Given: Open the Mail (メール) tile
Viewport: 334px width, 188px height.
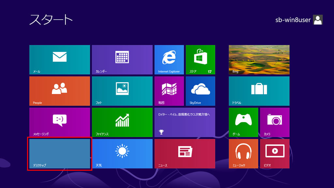Looking at the screenshot, I should pos(59,59).
